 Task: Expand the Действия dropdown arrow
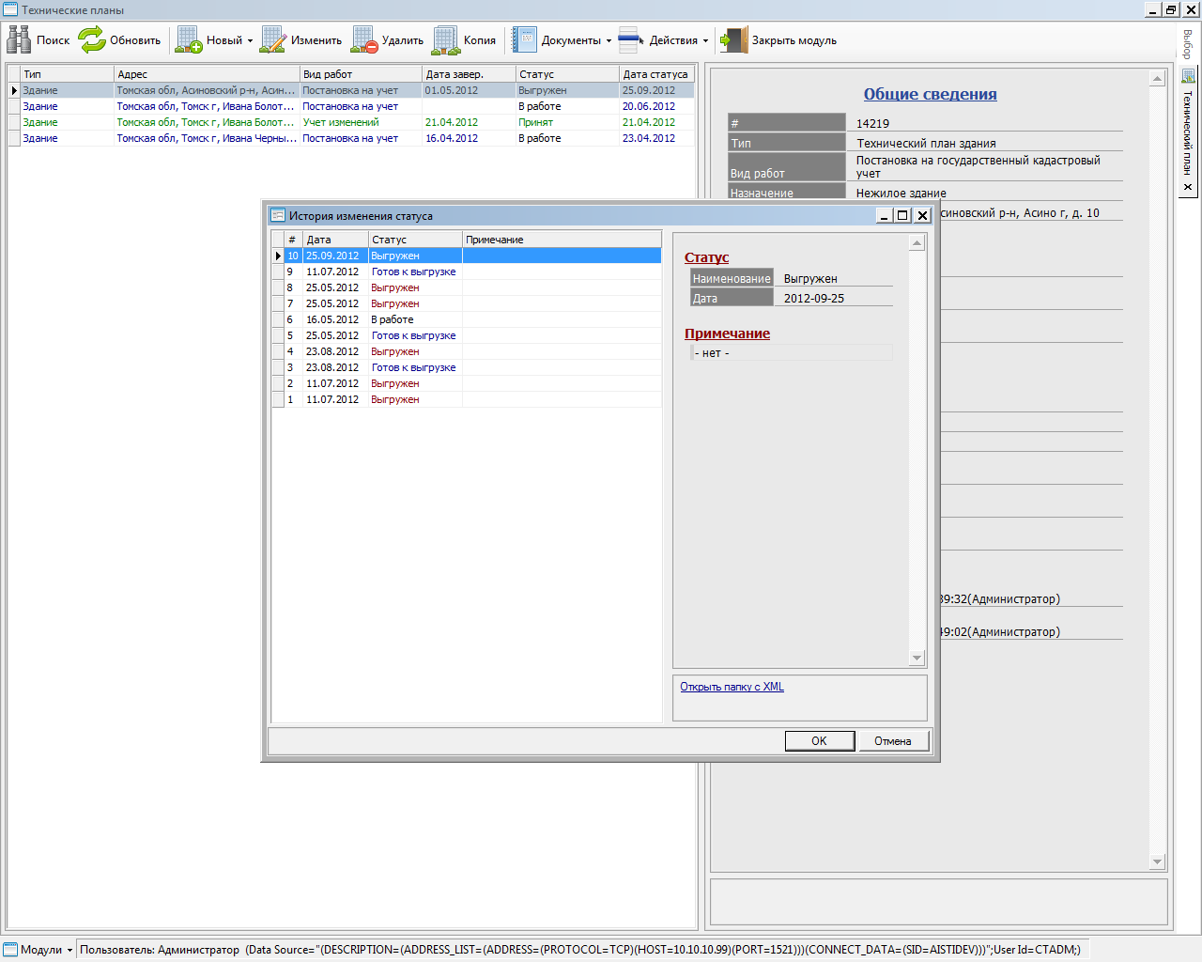(705, 40)
